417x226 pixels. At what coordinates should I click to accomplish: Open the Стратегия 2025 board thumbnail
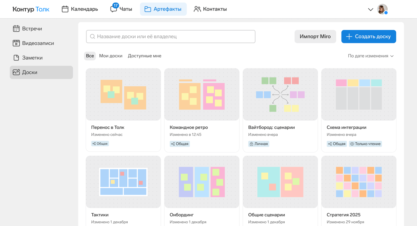coord(359,182)
